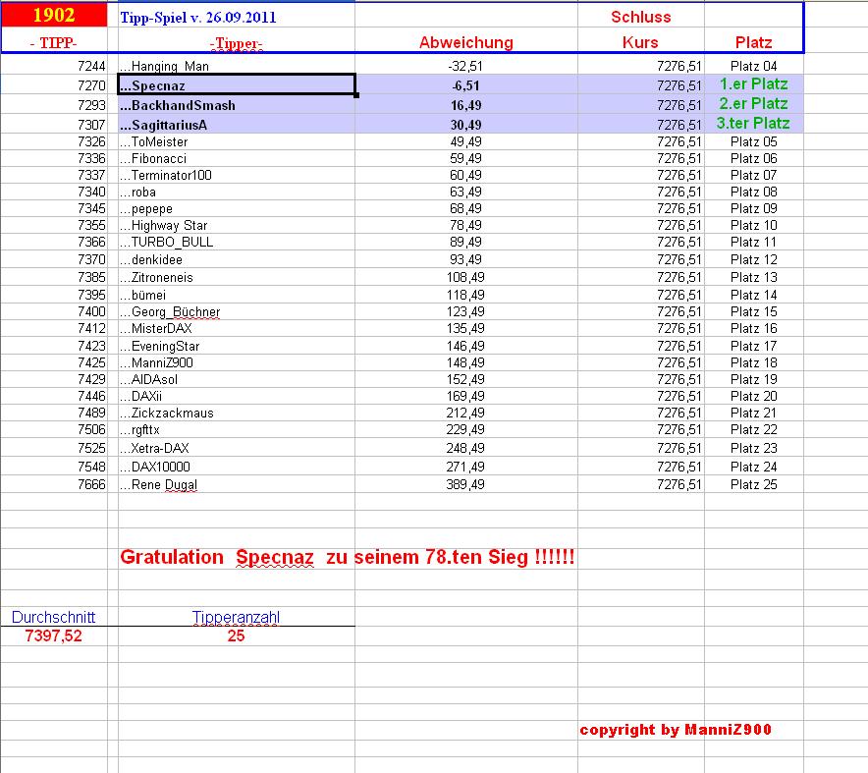
Task: Click the average value 7397,52
Action: tap(54, 635)
